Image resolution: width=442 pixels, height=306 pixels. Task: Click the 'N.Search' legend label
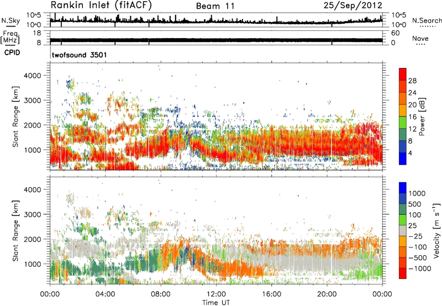point(427,20)
